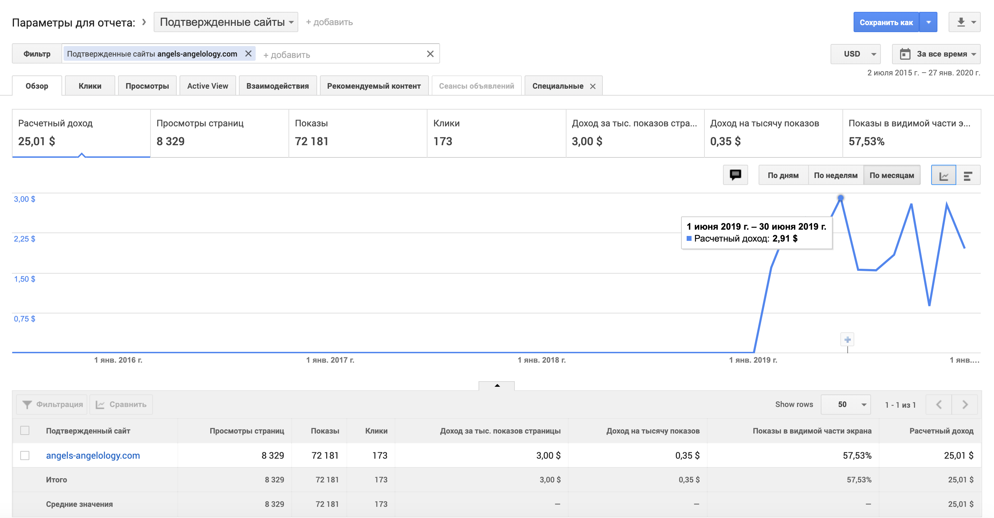Select the По дням grouping toggle
The image size is (994, 518).
pos(783,176)
